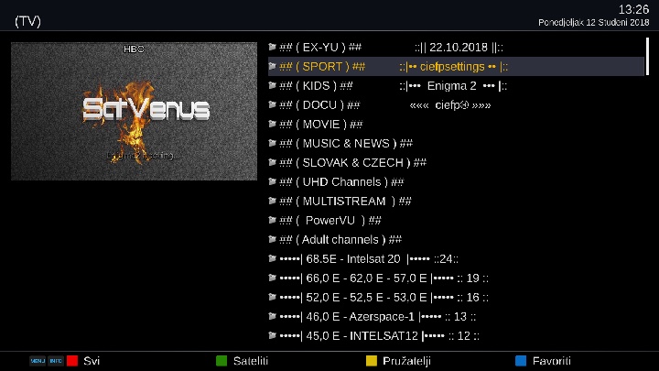Select the highlighted ## ( SPORT ) ## bouquet
The width and height of the screenshot is (659, 371).
[456, 67]
